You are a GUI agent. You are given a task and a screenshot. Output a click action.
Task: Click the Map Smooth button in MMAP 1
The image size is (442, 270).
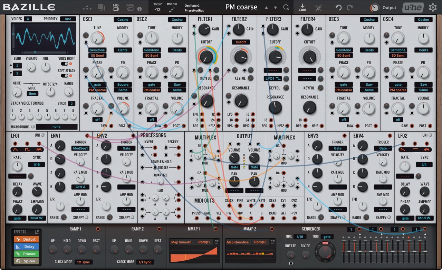[181, 242]
